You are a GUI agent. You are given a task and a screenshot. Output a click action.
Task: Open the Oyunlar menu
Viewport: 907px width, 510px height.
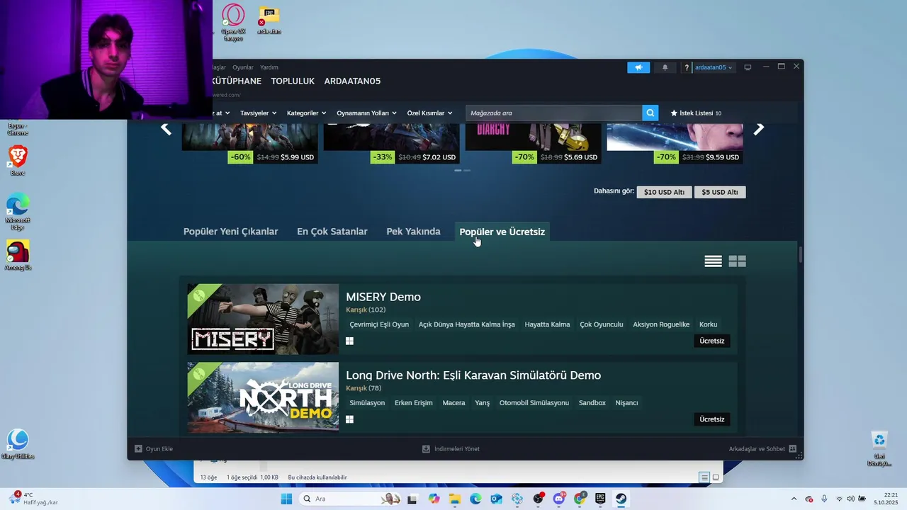(243, 67)
